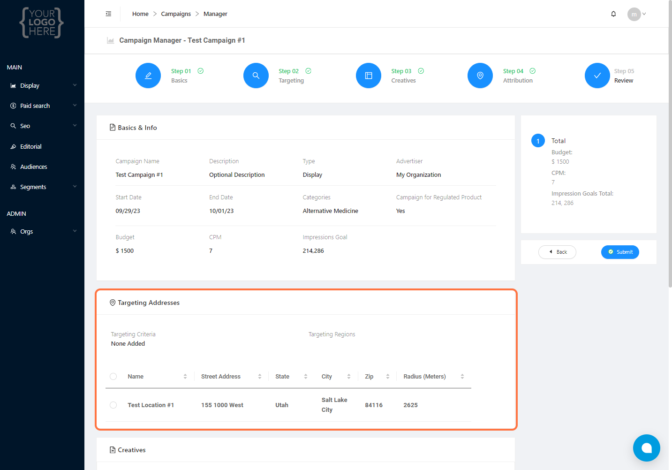Open the user avatar dropdown

[637, 14]
